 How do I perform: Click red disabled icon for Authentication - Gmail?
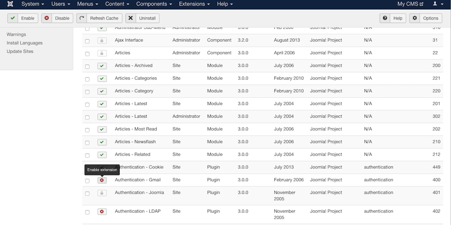point(102,180)
